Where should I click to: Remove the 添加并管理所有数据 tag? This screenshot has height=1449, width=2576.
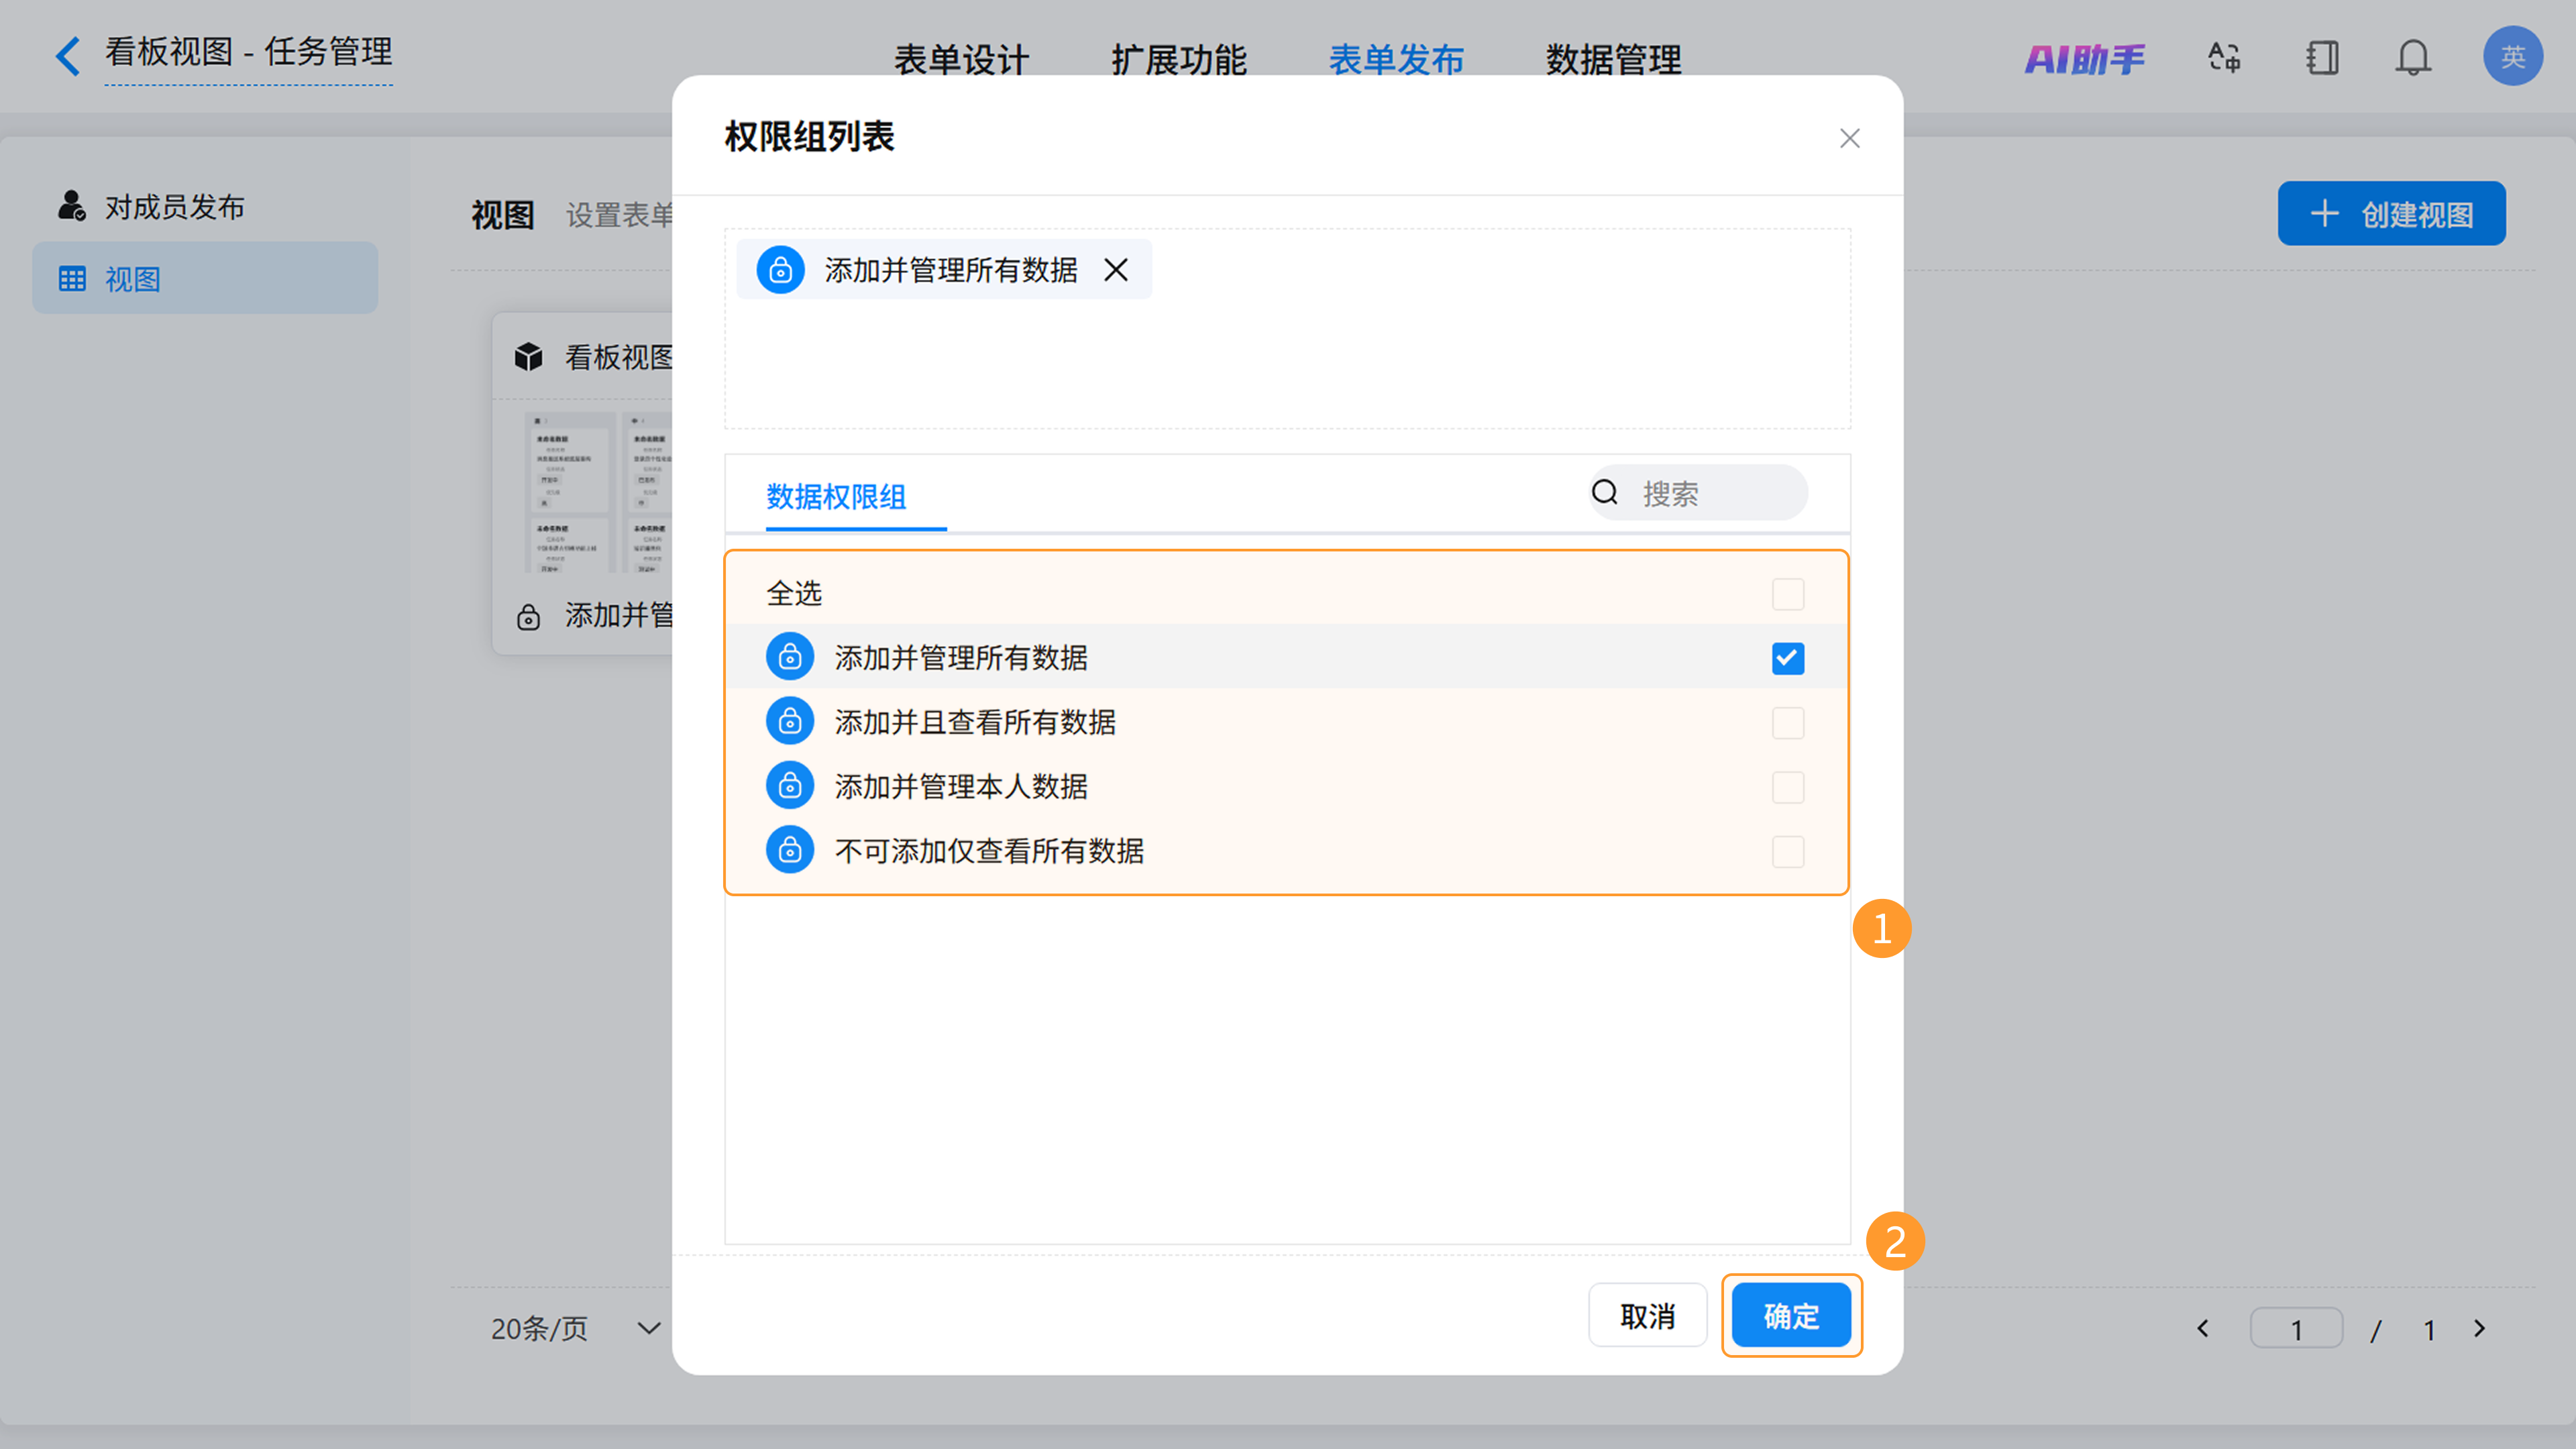1116,270
